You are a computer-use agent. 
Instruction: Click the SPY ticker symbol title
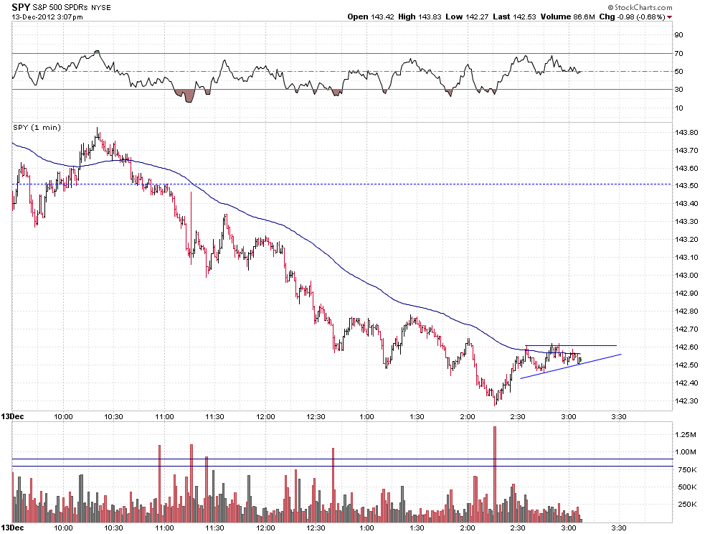pyautogui.click(x=21, y=7)
